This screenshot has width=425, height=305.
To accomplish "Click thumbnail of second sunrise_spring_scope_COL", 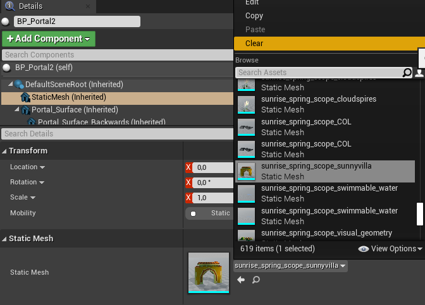I will click(247, 150).
